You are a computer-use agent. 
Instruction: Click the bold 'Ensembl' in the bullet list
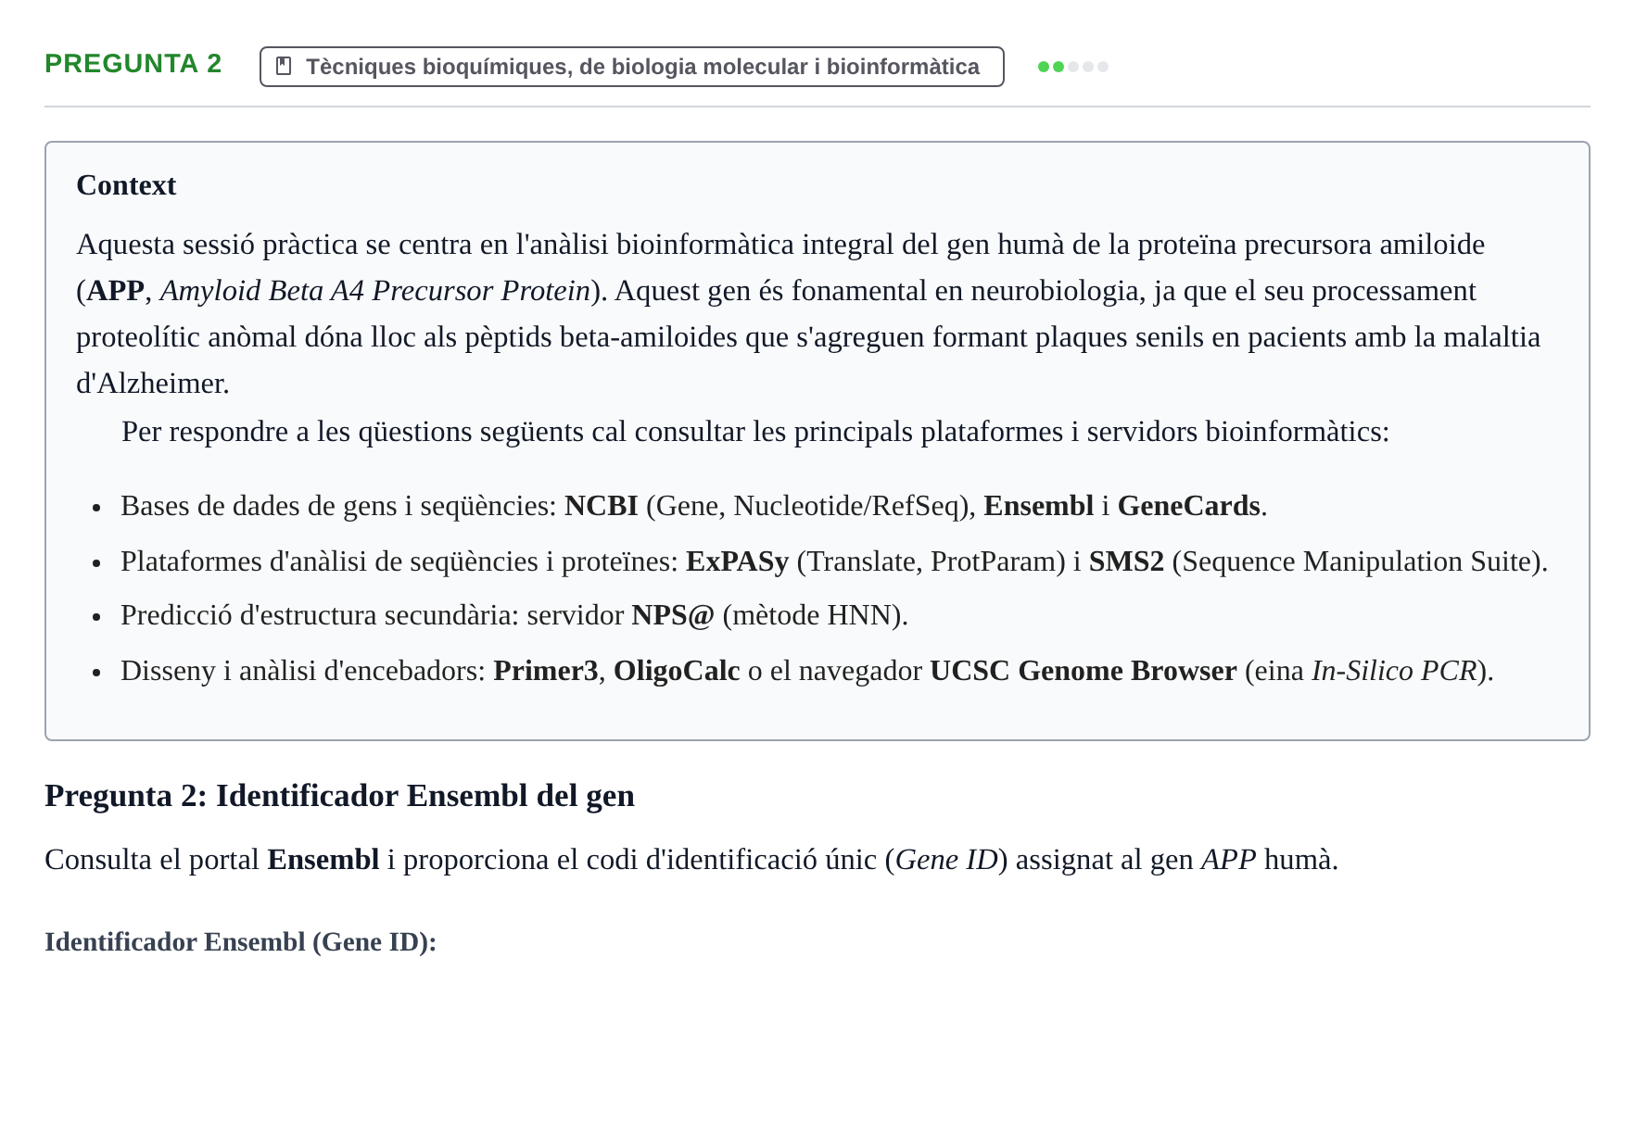coord(1038,506)
